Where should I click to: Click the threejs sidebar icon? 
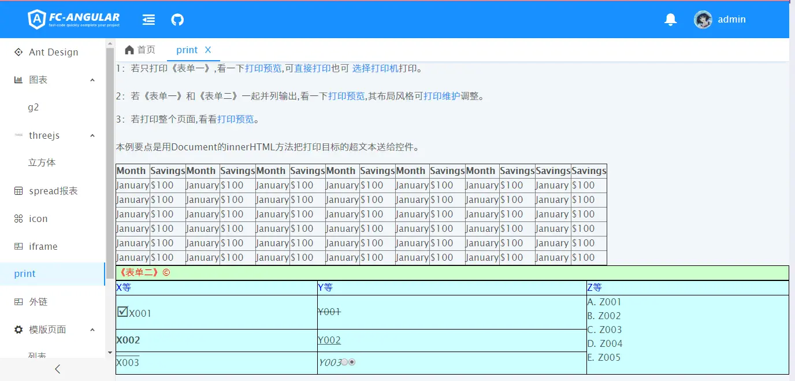18,135
